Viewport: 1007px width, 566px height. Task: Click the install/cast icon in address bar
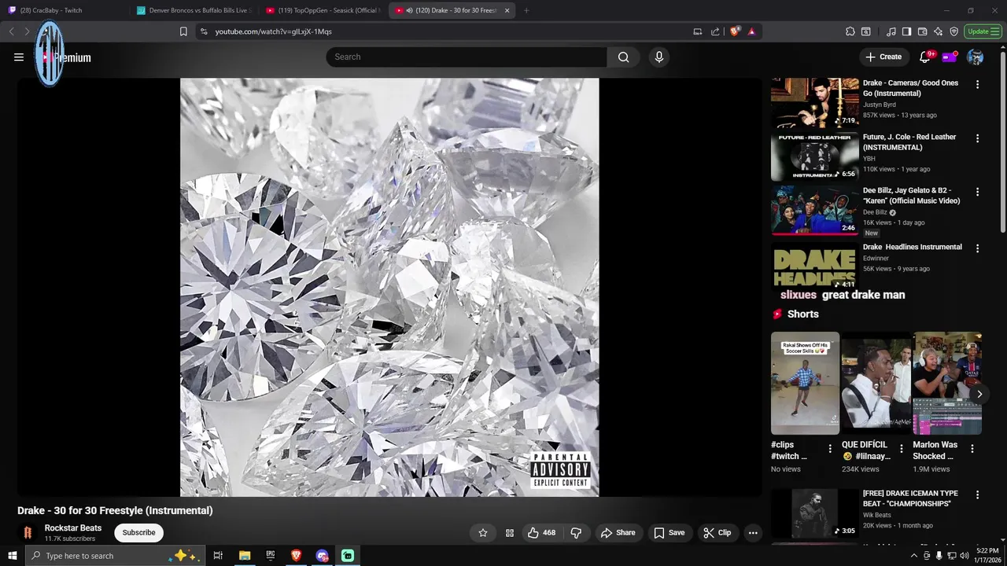click(698, 31)
